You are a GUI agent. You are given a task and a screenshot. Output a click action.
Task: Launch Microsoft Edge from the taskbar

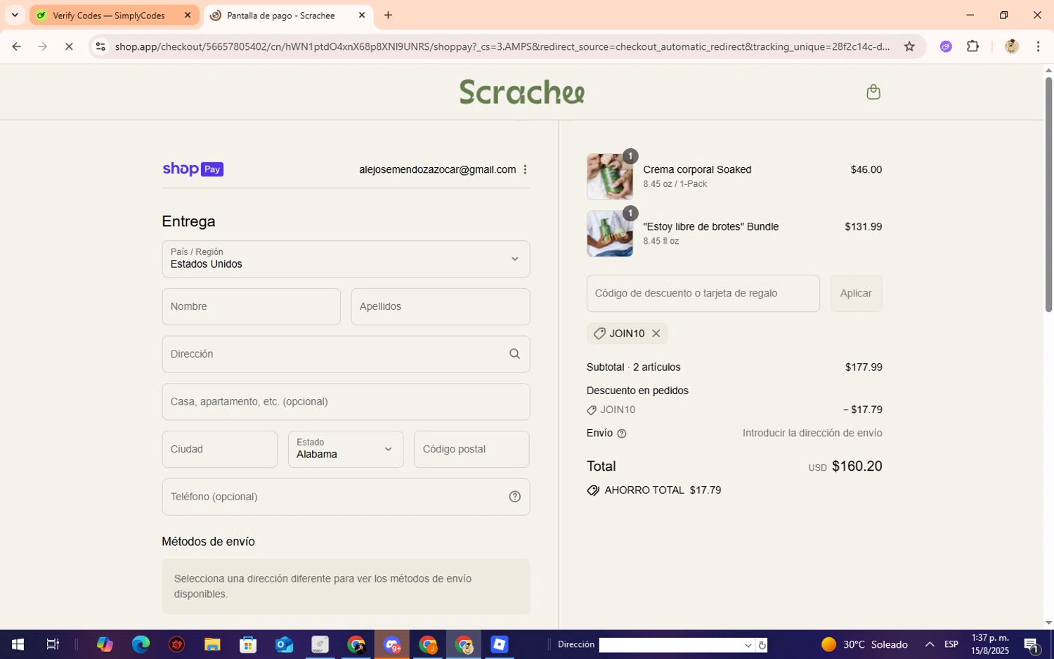(141, 644)
